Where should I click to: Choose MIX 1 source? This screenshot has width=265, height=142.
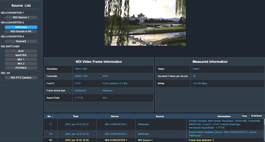click(21, 59)
